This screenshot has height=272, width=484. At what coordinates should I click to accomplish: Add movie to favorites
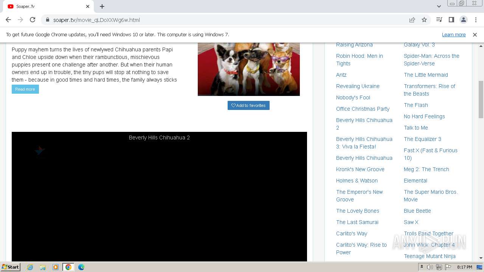click(x=248, y=105)
